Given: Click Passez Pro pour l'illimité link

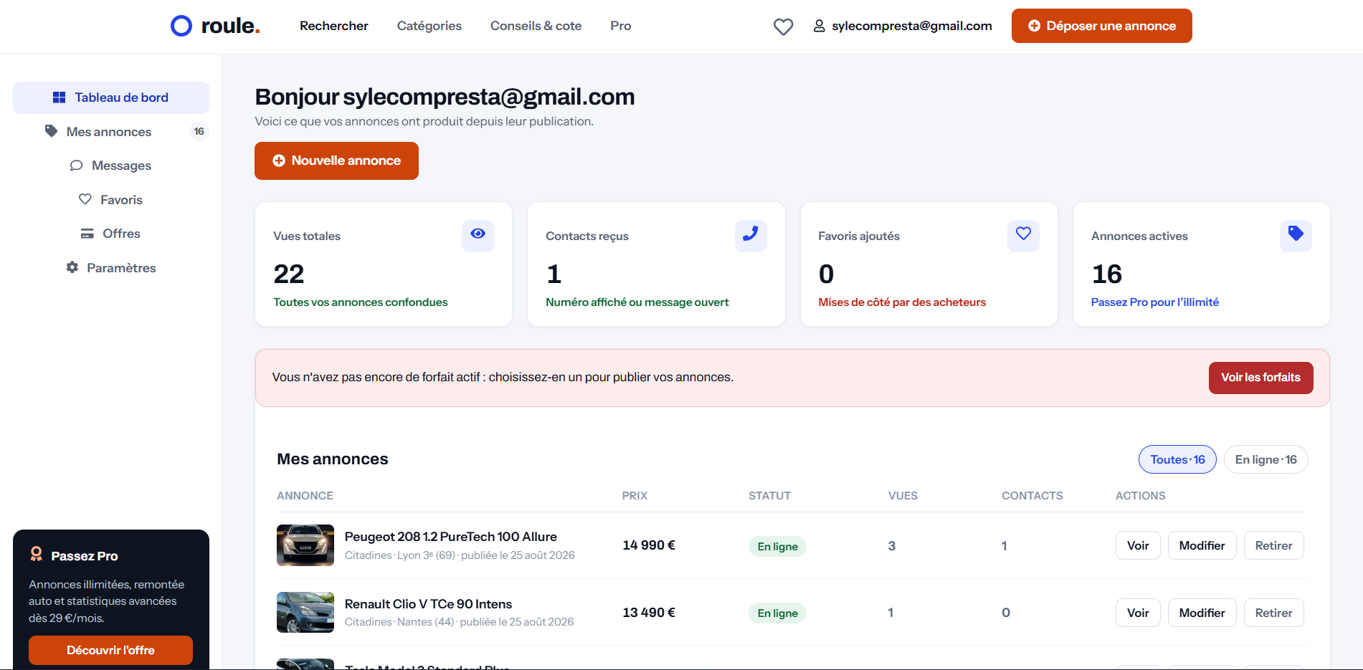Looking at the screenshot, I should coord(1155,302).
